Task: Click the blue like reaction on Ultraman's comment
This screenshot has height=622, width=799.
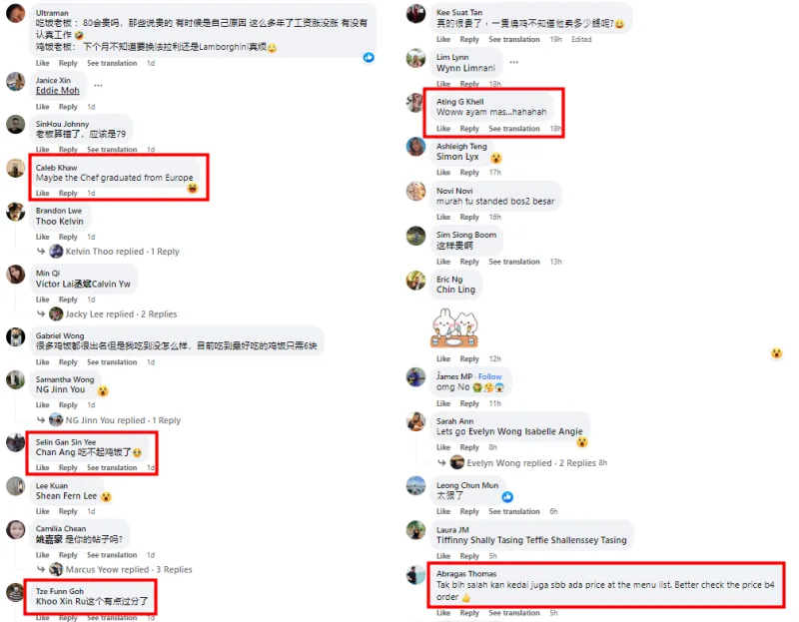Action: pyautogui.click(x=369, y=58)
